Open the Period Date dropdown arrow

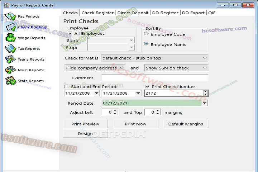pos(205,103)
